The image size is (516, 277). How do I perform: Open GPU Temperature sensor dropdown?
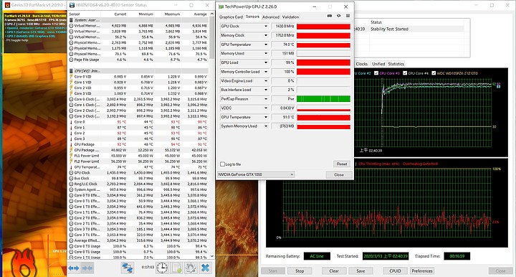[266, 44]
